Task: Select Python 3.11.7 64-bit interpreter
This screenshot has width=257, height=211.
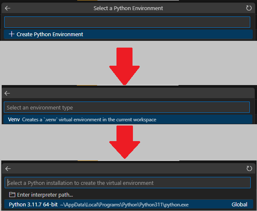Action: coord(129,204)
